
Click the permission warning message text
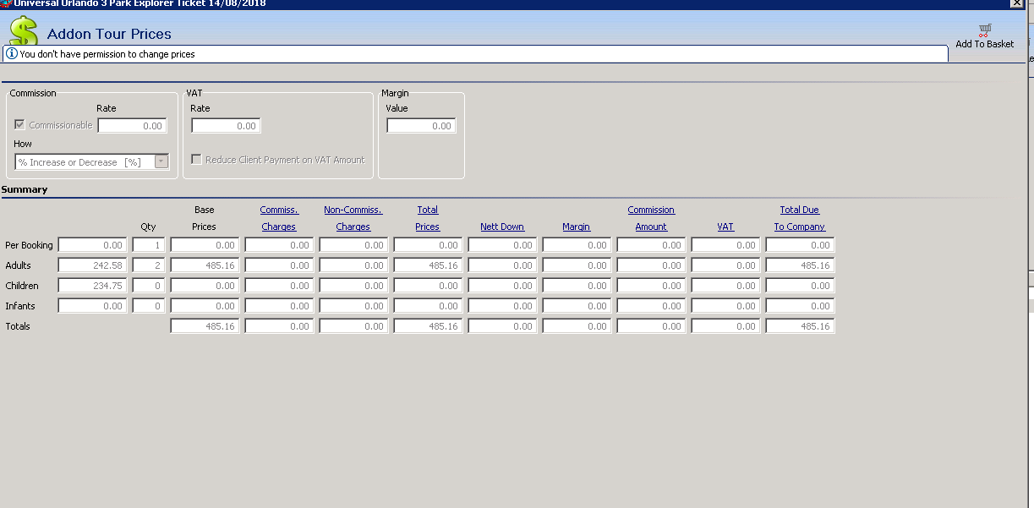click(107, 54)
